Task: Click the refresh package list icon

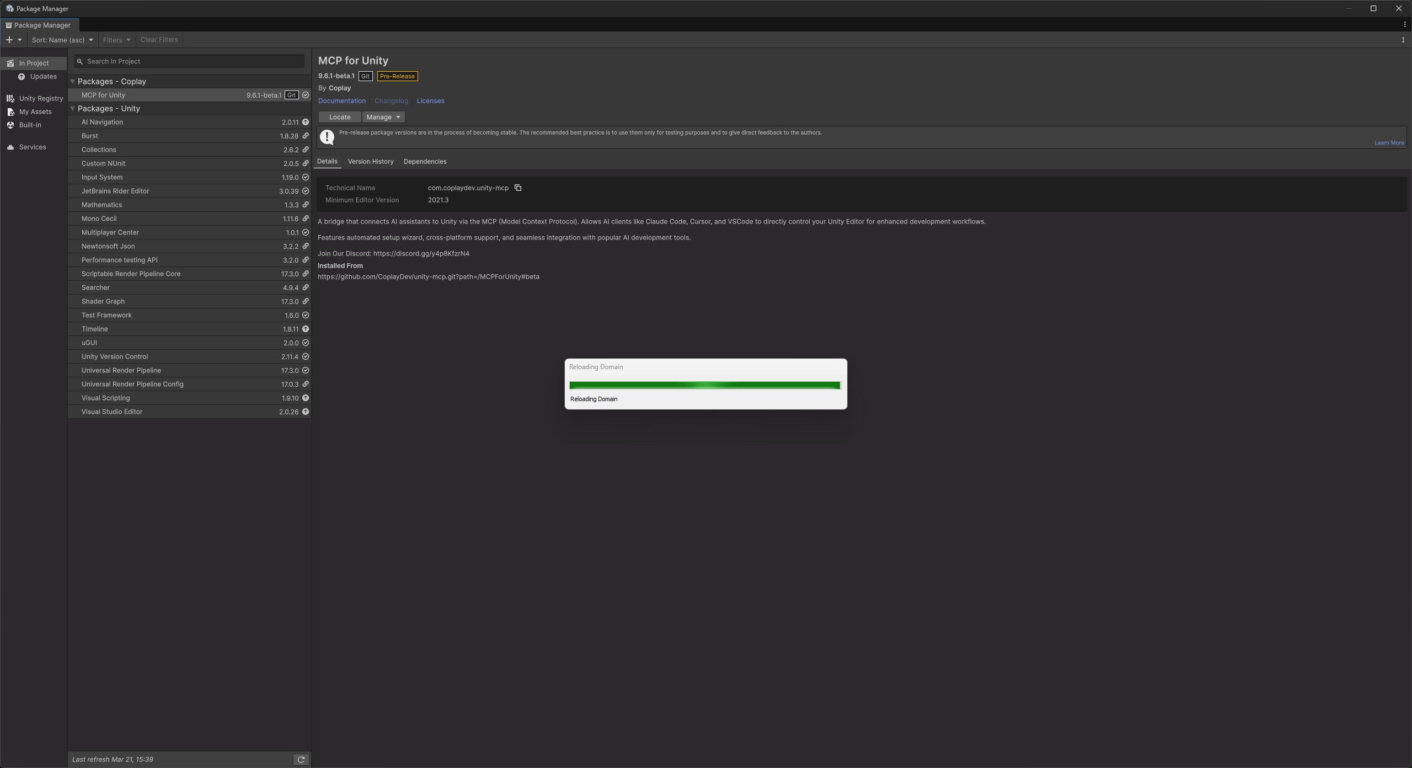Action: pos(301,760)
